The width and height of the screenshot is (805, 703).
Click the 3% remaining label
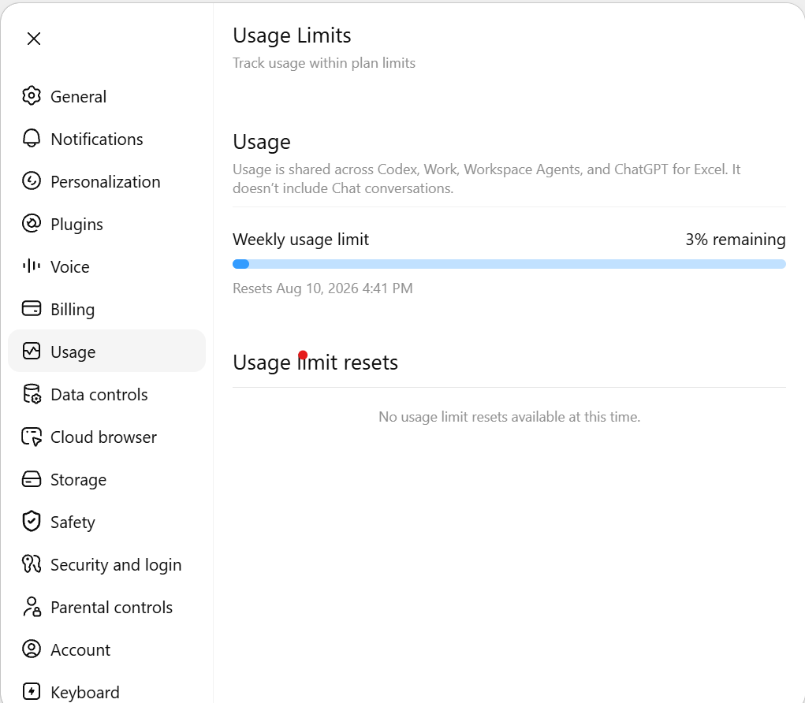point(736,240)
